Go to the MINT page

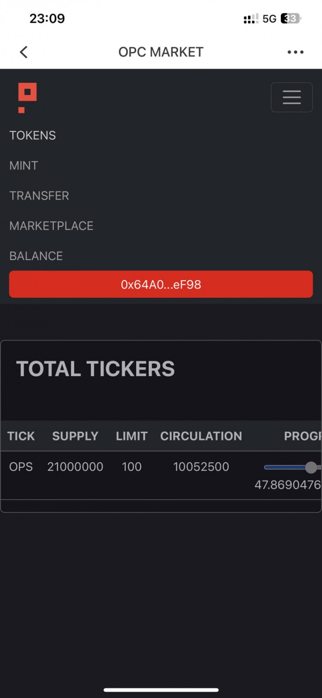24,166
